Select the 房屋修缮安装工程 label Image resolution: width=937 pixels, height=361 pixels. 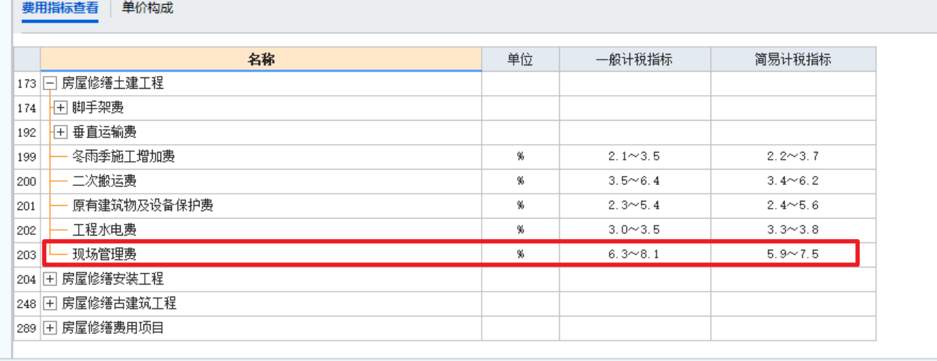[x=112, y=279]
